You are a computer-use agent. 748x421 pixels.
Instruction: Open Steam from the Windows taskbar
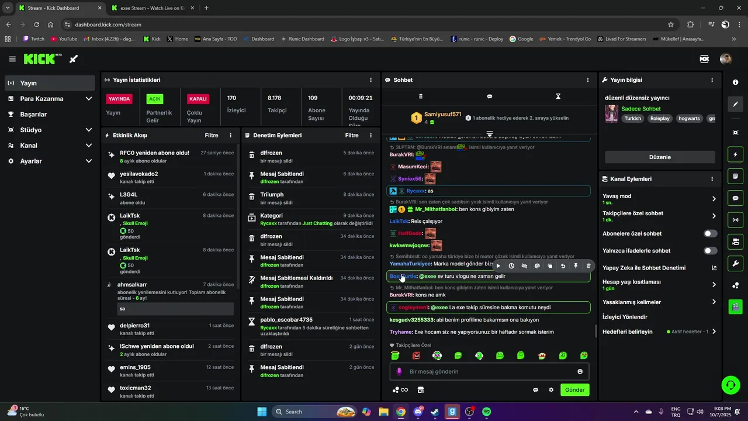point(435,412)
